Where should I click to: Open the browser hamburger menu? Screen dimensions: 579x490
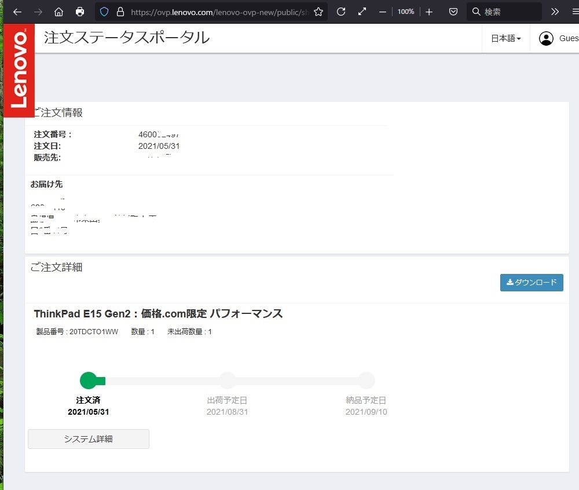[x=576, y=12]
